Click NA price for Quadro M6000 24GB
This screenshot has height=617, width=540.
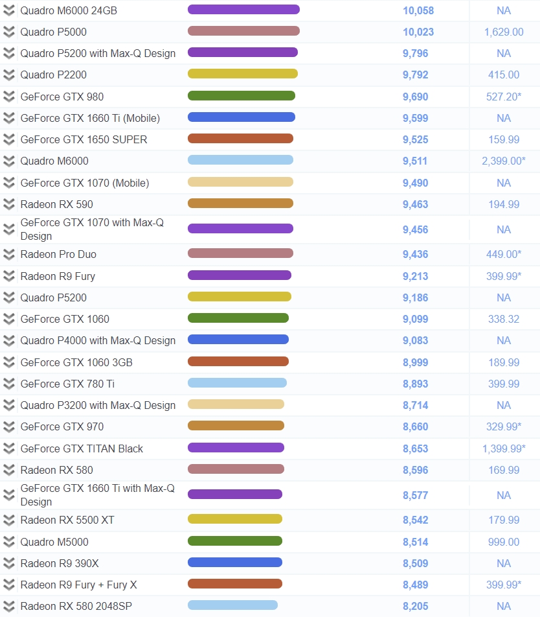point(504,10)
